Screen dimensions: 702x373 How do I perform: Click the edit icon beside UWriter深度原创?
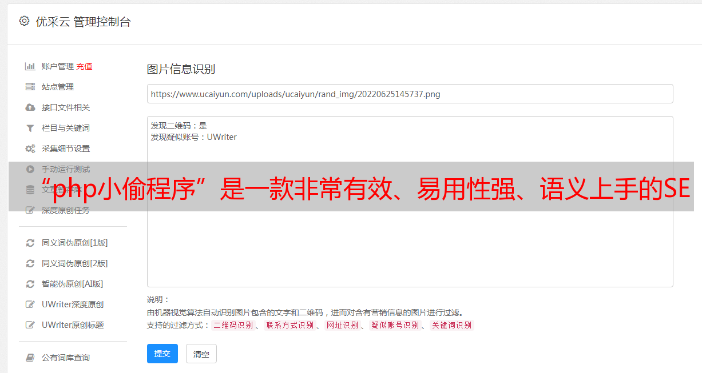[30, 304]
